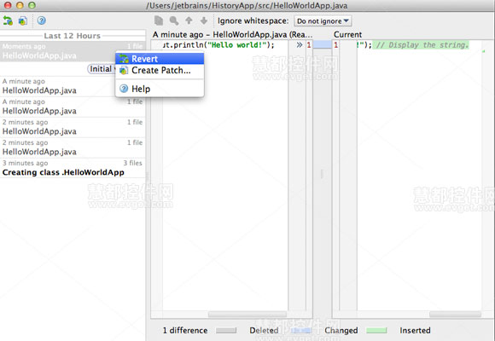Click the apply change double-arrow in diff gutter
Viewport: 495px width, 341px height.
(x=300, y=45)
